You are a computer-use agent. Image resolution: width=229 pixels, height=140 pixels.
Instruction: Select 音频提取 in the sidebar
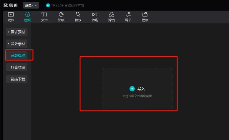pos(18,55)
